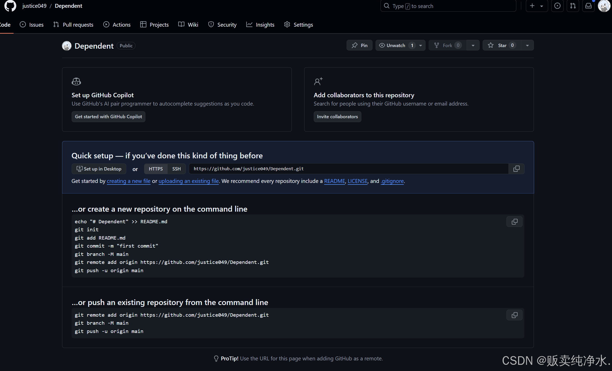Click the Public visibility badge
Screen dimensions: 612x371
(x=126, y=46)
